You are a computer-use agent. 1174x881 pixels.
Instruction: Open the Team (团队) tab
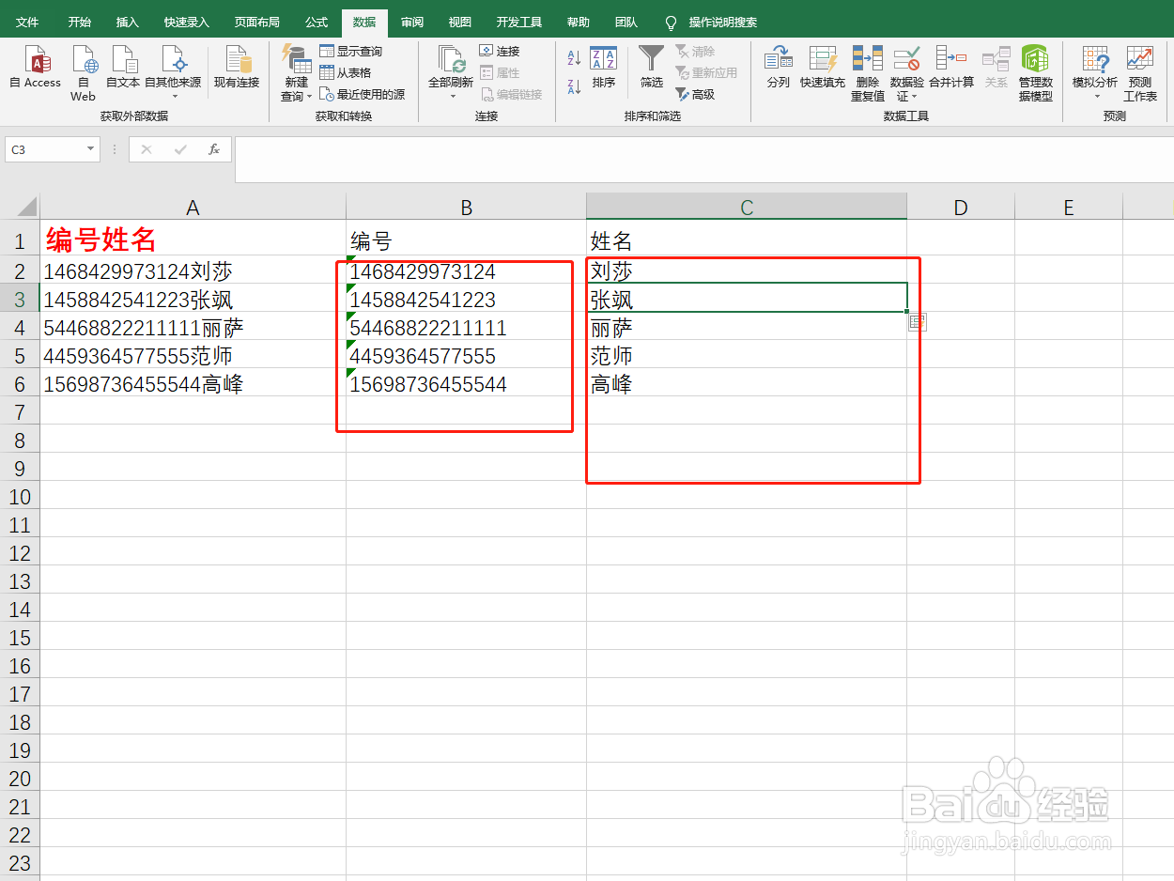pos(626,23)
